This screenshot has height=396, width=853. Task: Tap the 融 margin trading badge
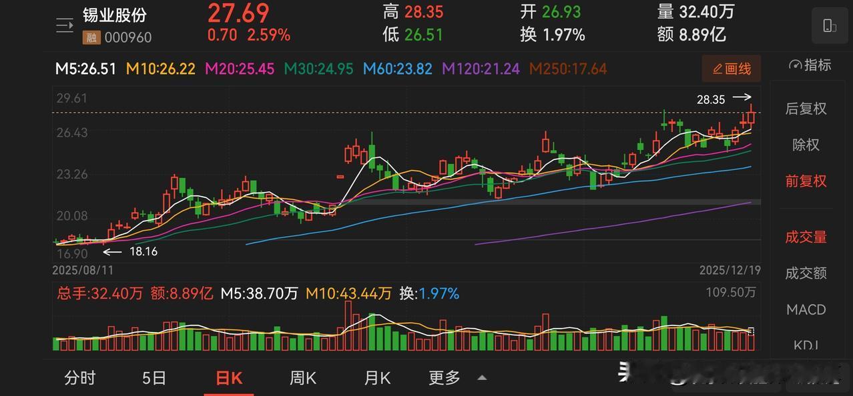pyautogui.click(x=91, y=38)
